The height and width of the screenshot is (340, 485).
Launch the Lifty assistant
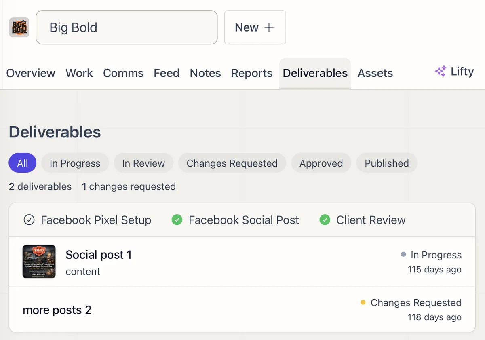click(x=454, y=72)
